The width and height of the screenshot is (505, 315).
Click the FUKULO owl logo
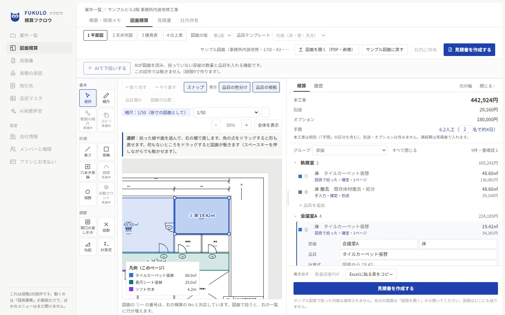[15, 16]
